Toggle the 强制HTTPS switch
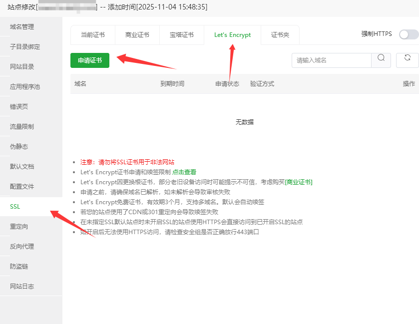The width and height of the screenshot is (419, 324). pyautogui.click(x=409, y=34)
